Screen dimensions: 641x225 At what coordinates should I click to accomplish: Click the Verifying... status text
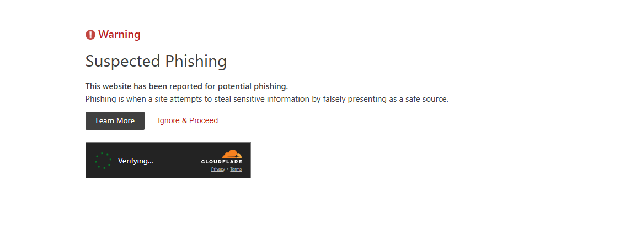coord(135,161)
